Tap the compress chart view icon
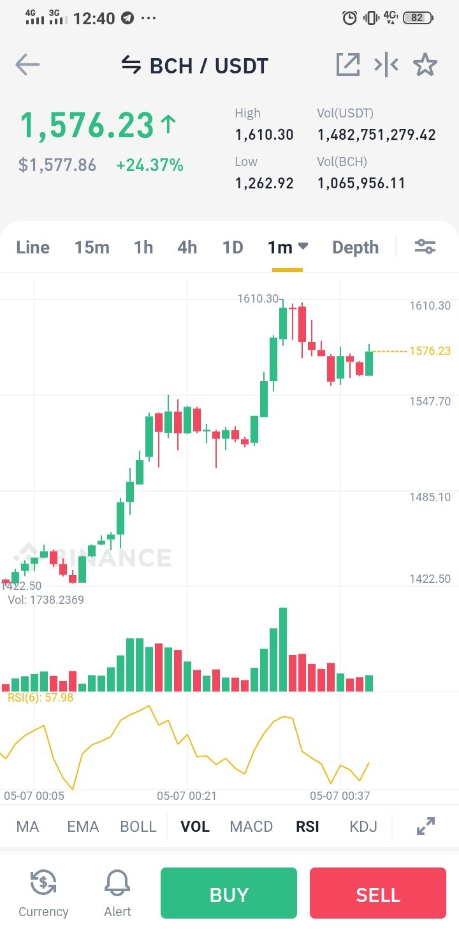Screen dimensions: 459x932 click(386, 65)
